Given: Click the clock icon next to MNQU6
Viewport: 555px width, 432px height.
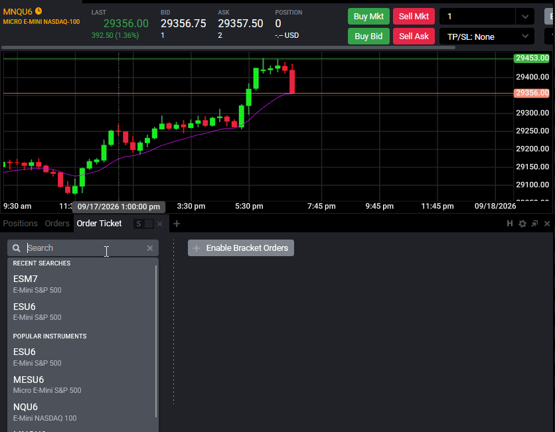Looking at the screenshot, I should tap(39, 11).
